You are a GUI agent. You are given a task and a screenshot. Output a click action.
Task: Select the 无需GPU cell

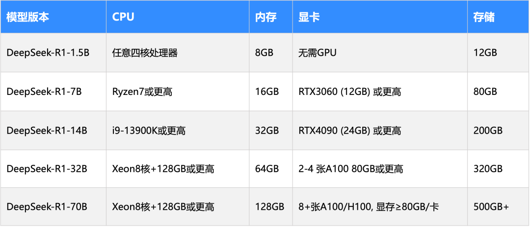tap(380, 52)
